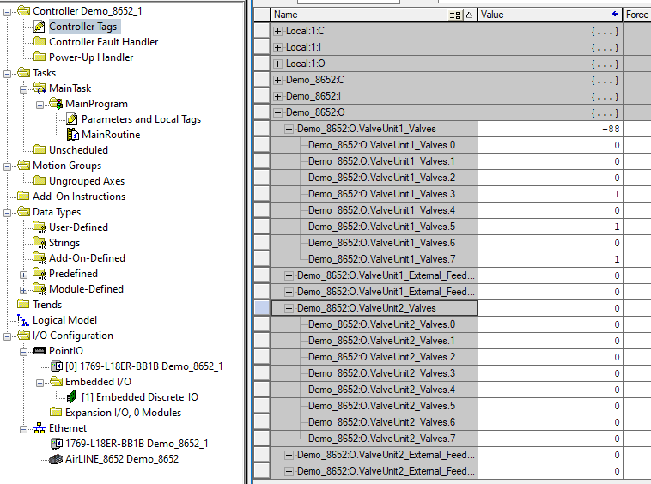Collapse the ValveUnit1_Valves tag
651x484 pixels.
coord(289,129)
